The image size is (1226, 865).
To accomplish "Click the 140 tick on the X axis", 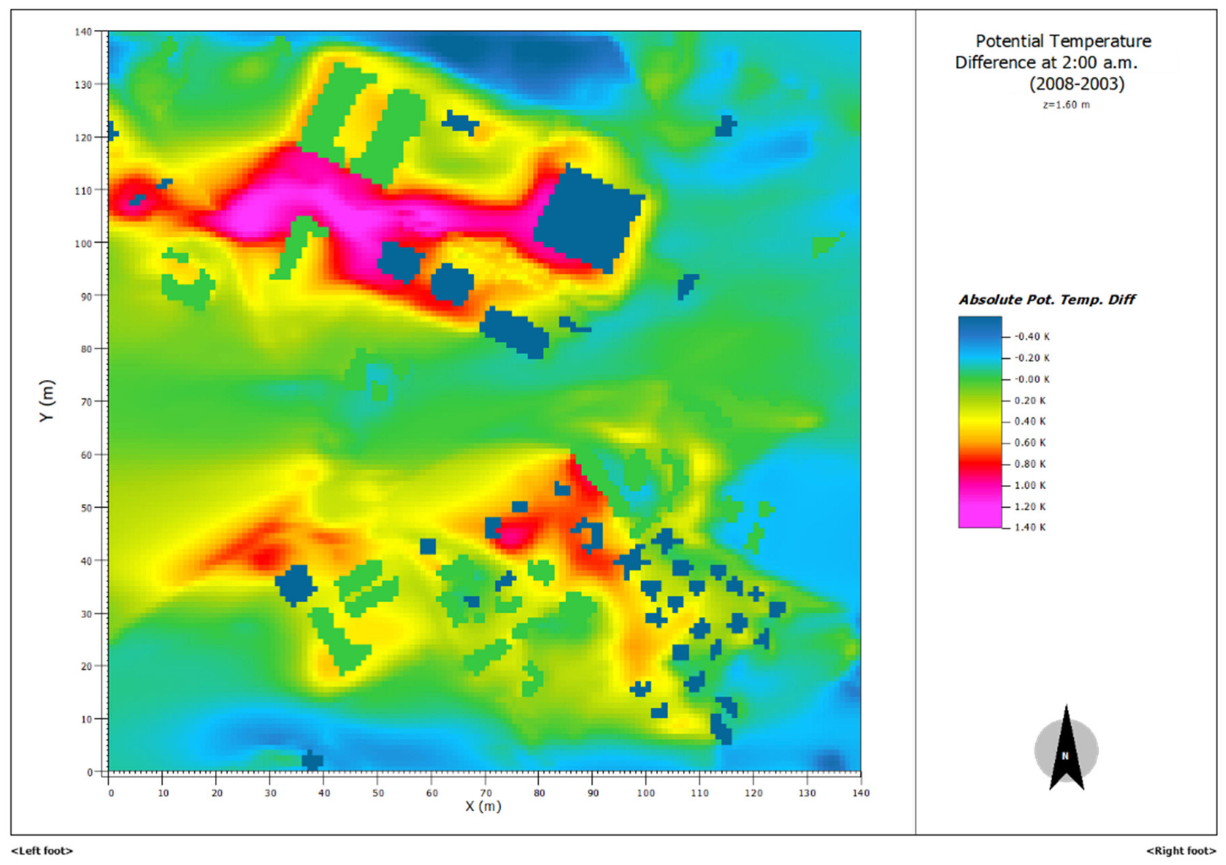I will [x=860, y=793].
